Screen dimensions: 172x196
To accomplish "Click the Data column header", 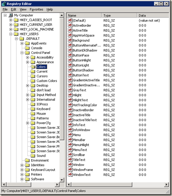I will [x=153, y=15].
